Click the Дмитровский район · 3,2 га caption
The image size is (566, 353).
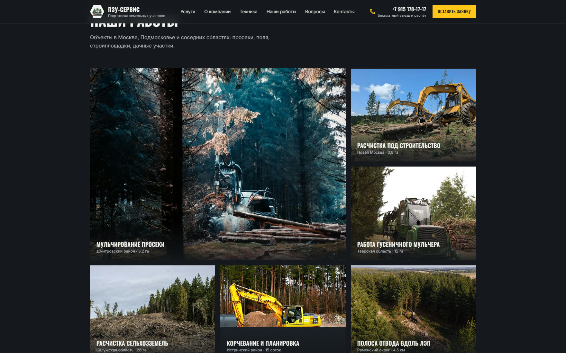[x=123, y=251]
